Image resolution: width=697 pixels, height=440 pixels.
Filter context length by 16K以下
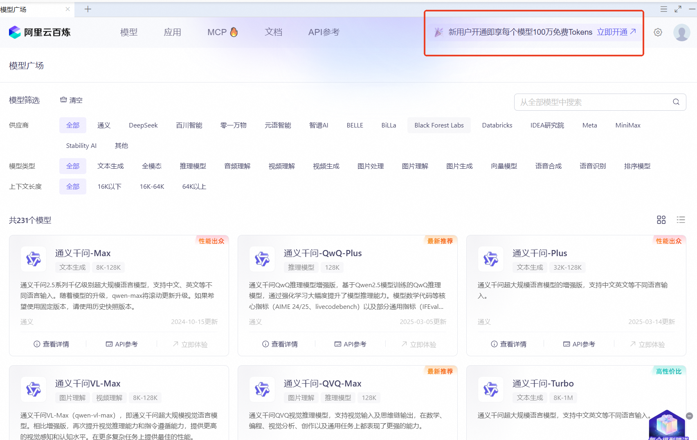coord(109,186)
